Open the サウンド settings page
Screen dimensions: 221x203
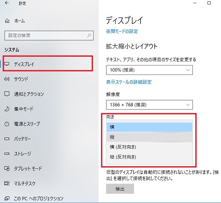[x=21, y=79]
